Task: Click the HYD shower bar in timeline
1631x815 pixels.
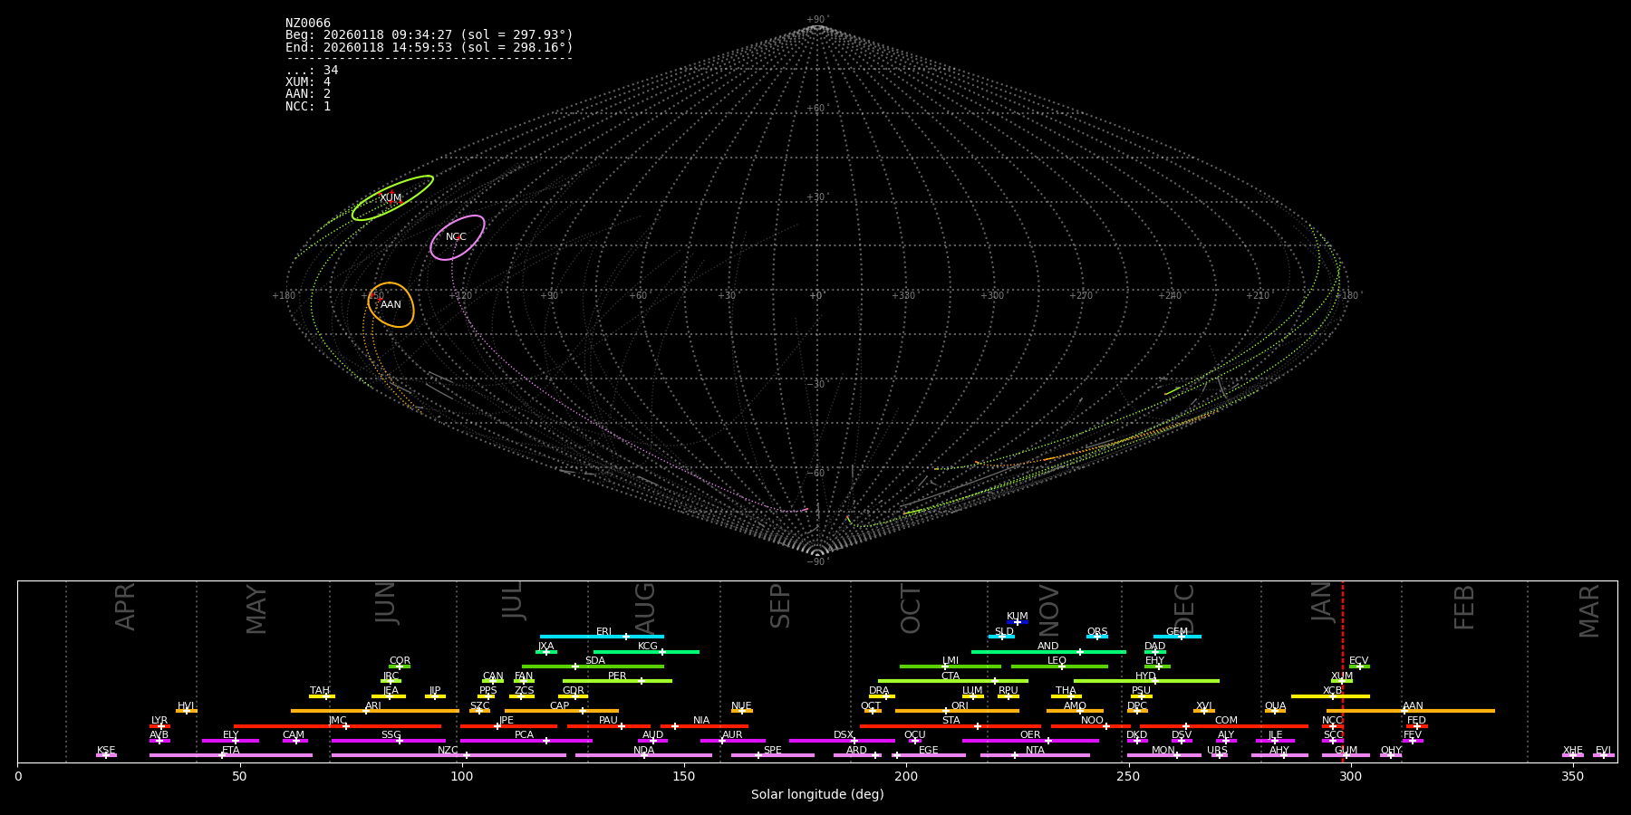Action: (x=1146, y=681)
